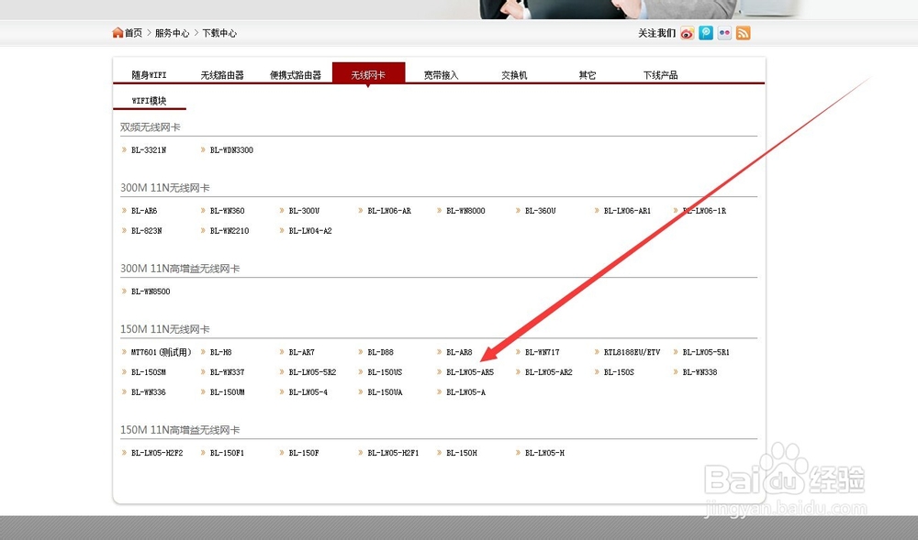This screenshot has width=918, height=540.
Task: Open the BL-WN8500 product link
Action: [x=151, y=292]
